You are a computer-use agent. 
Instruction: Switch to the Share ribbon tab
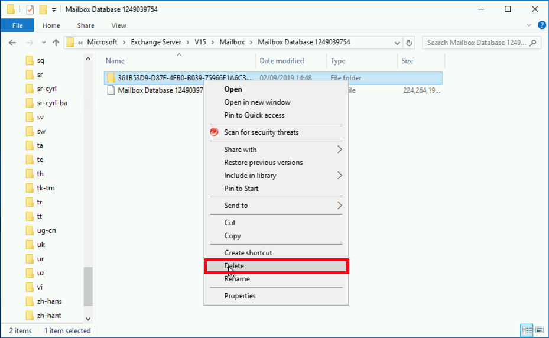86,25
